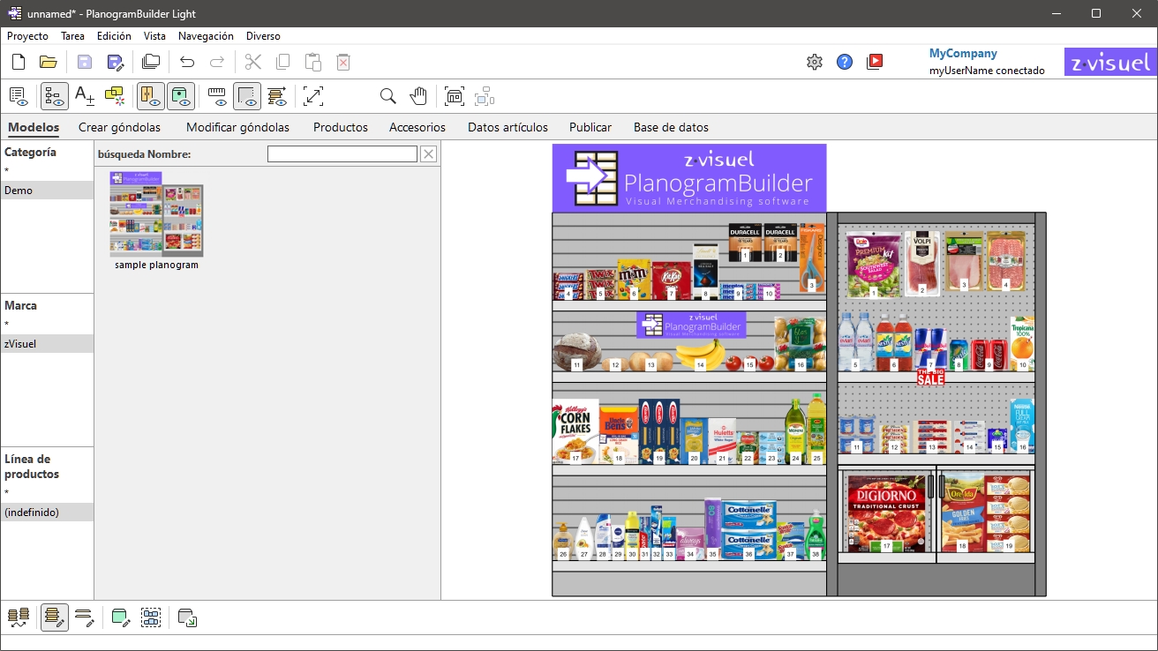The width and height of the screenshot is (1158, 651).
Task: Click the copy icon in the toolbar
Action: (282, 62)
